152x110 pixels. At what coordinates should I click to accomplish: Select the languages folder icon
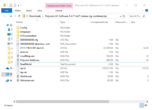pos(18,32)
